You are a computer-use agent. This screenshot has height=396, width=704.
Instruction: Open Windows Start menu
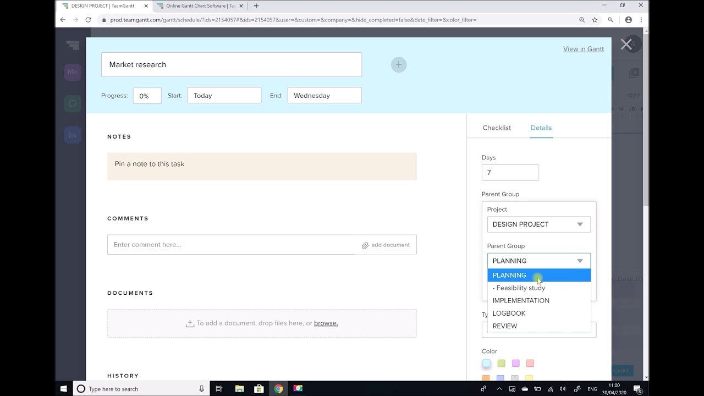tap(64, 389)
